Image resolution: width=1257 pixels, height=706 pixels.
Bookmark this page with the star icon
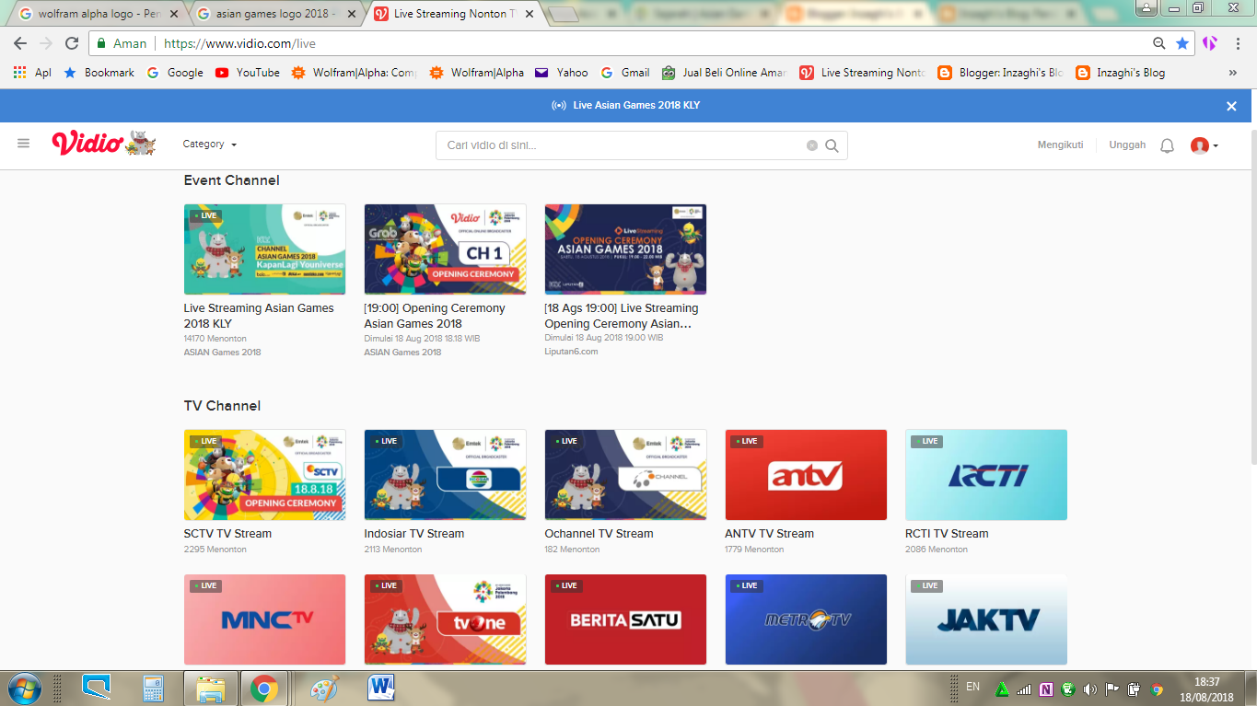tap(1182, 43)
